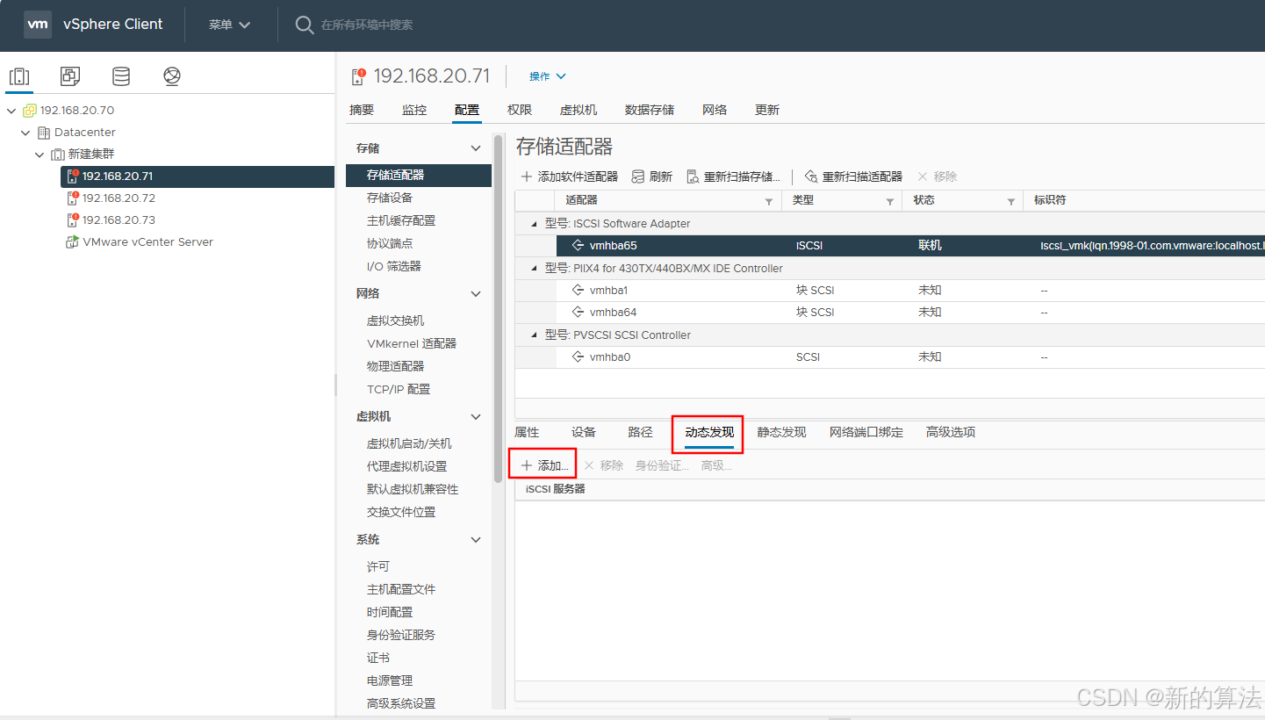Switch to the 权限 tab
This screenshot has height=720, width=1265.
click(x=520, y=110)
